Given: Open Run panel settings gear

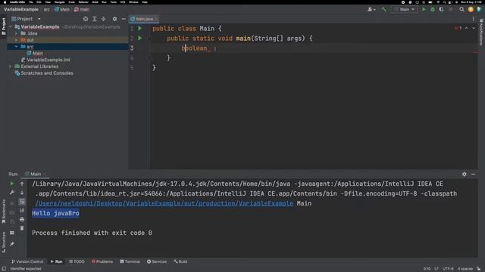Looking at the screenshot, I should point(465,174).
